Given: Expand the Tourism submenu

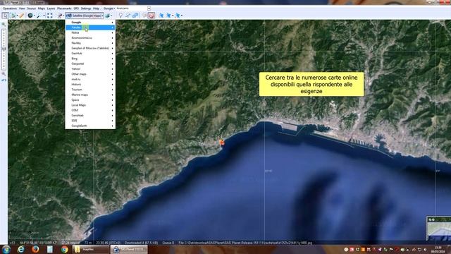Looking at the screenshot, I should [90, 90].
